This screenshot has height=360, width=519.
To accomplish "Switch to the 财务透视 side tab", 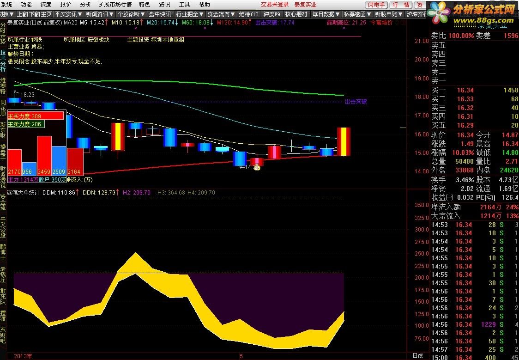I will coord(3,177).
